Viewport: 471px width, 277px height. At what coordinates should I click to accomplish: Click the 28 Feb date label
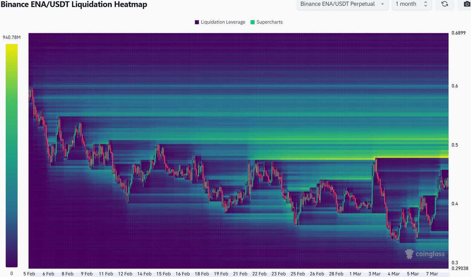[336, 274]
